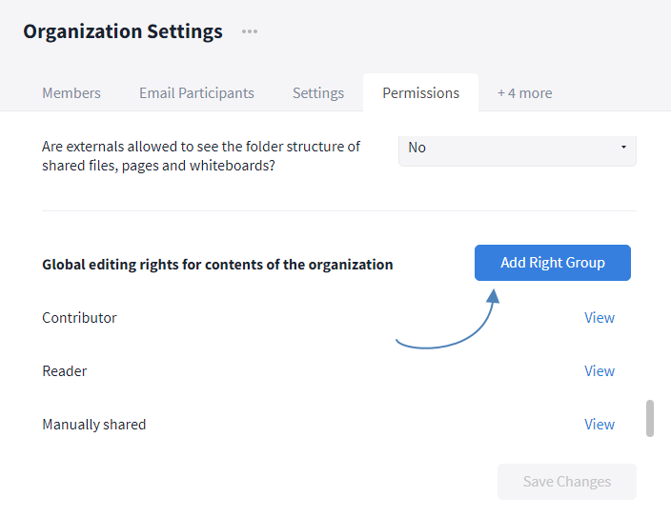Viewport: 671px width, 517px height.
Task: Click the vertical scrollbar thumb
Action: (650, 418)
